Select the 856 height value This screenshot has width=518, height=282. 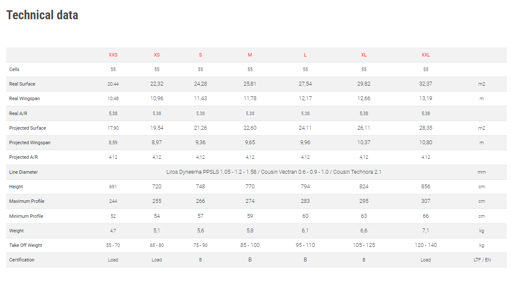click(x=425, y=187)
